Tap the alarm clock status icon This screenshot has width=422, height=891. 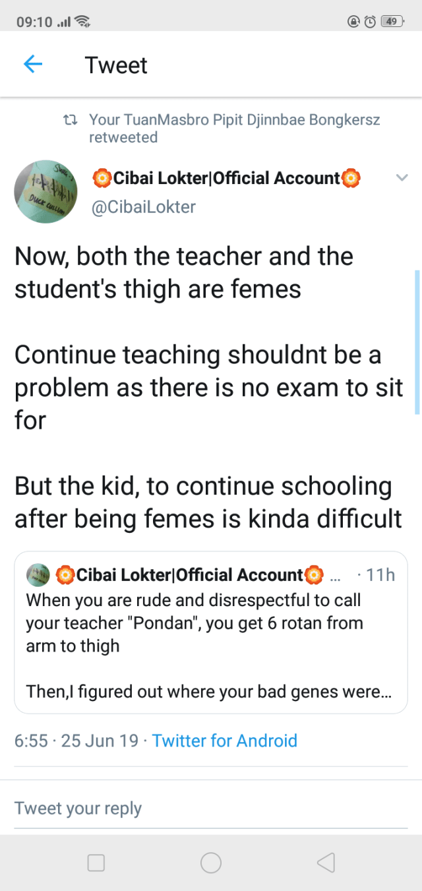click(371, 21)
